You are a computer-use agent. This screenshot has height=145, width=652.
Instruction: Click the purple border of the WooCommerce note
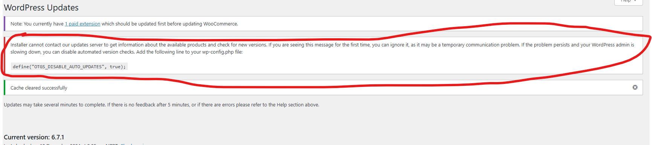tap(5, 24)
